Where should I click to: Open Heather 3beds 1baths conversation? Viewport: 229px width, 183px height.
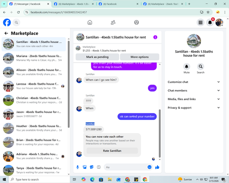pos(34,128)
